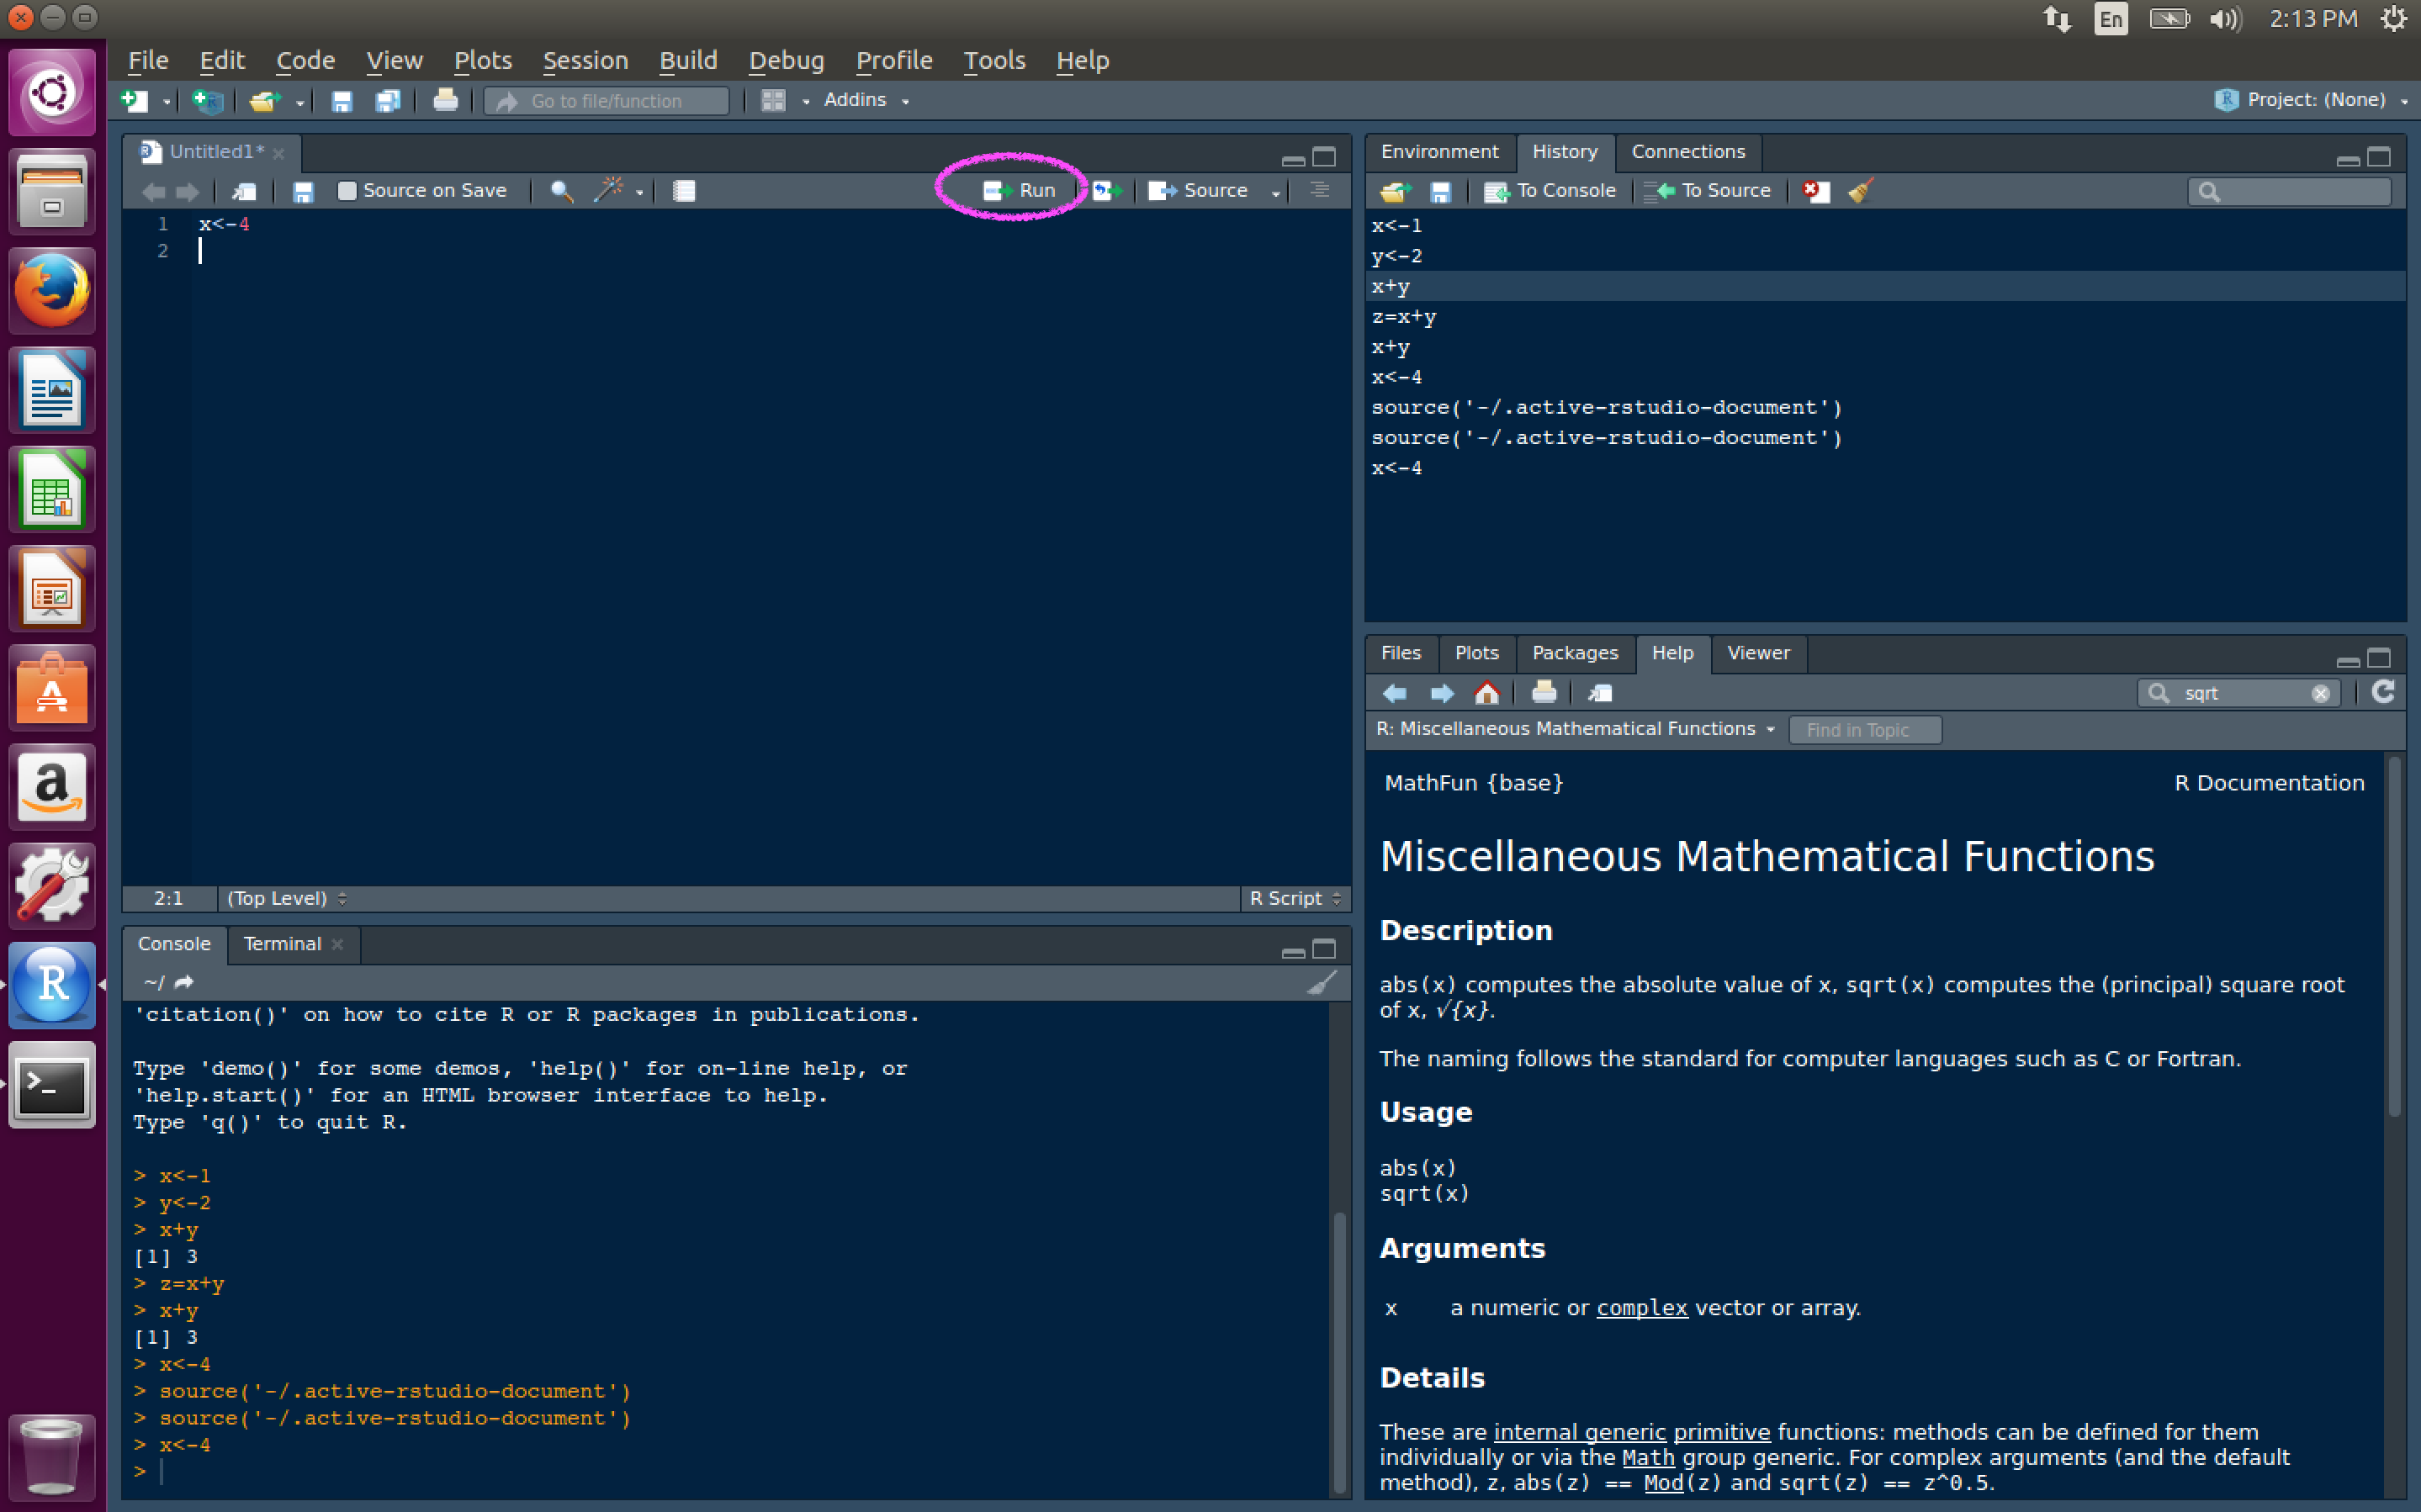Switch to the Viewer tab
The image size is (2421, 1512).
point(1758,653)
